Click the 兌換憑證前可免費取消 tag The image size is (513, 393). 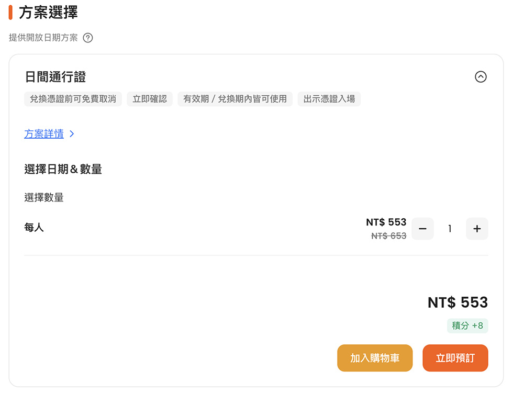73,99
